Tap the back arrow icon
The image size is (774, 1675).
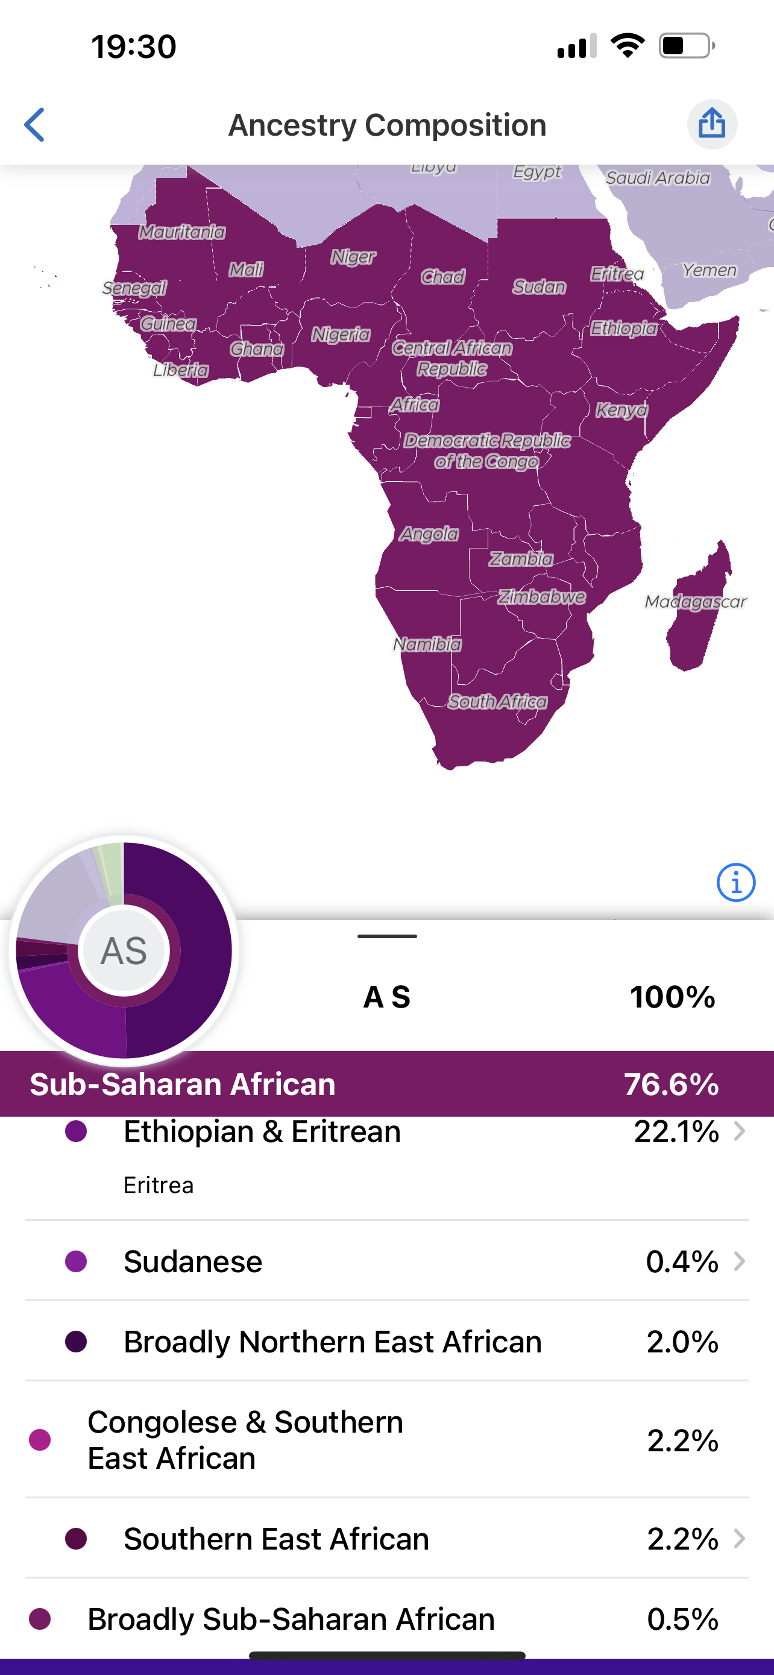[34, 125]
